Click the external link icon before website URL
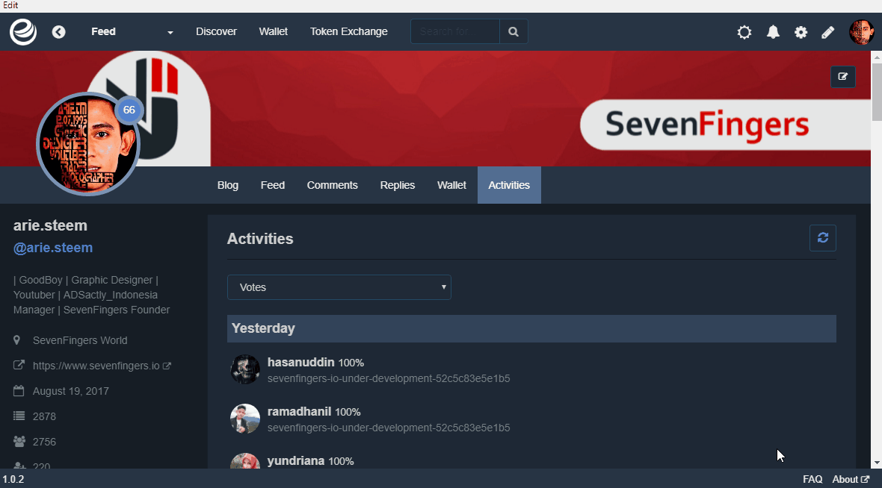 [x=19, y=365]
